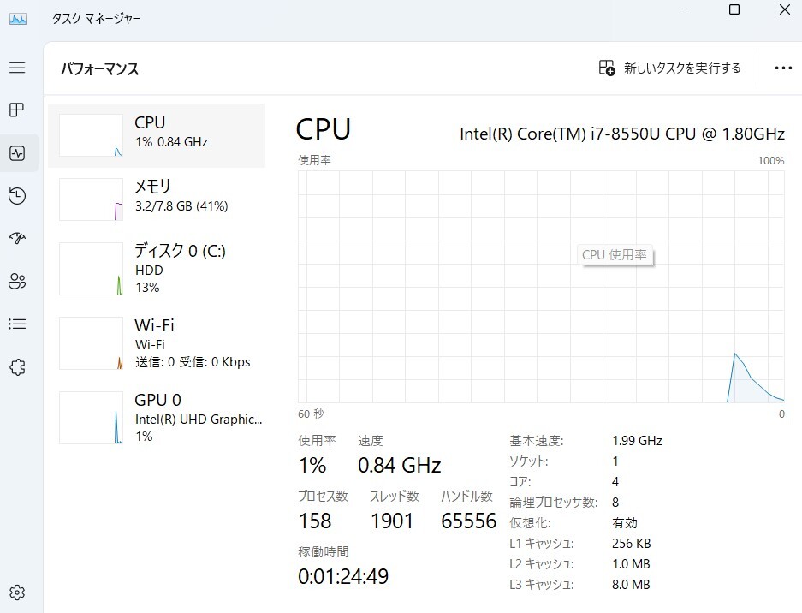This screenshot has height=613, width=802.
Task: Click 新しいタスクを実行する button
Action: click(x=669, y=68)
